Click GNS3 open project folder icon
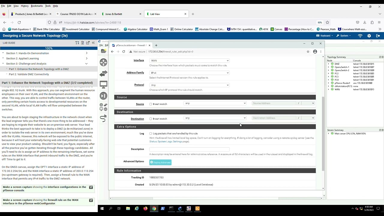Screen dimensions: 384x216 coord(103,51)
